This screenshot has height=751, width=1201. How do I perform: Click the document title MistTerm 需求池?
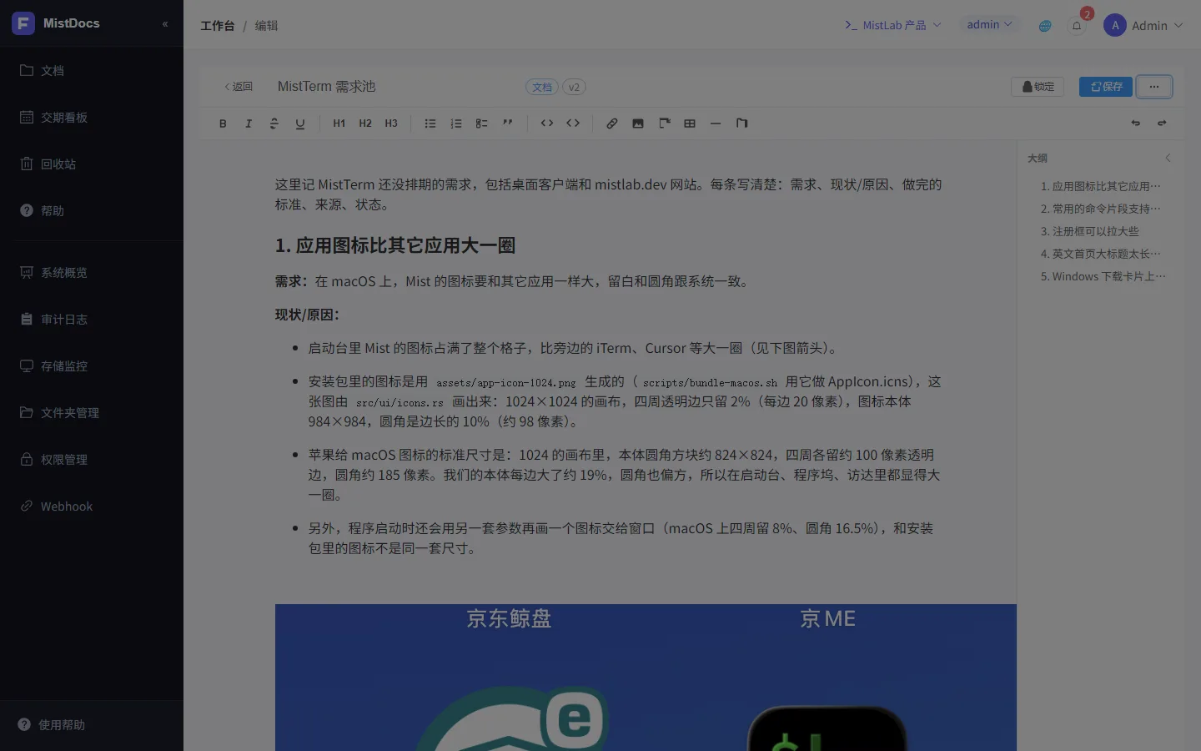[327, 87]
